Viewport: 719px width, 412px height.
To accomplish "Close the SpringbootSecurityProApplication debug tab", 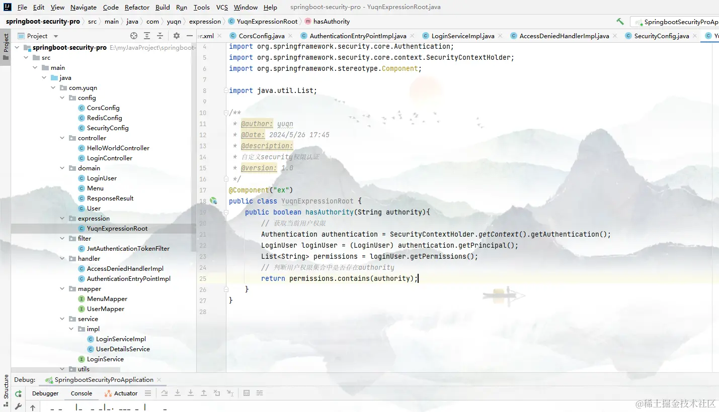I will pos(159,380).
